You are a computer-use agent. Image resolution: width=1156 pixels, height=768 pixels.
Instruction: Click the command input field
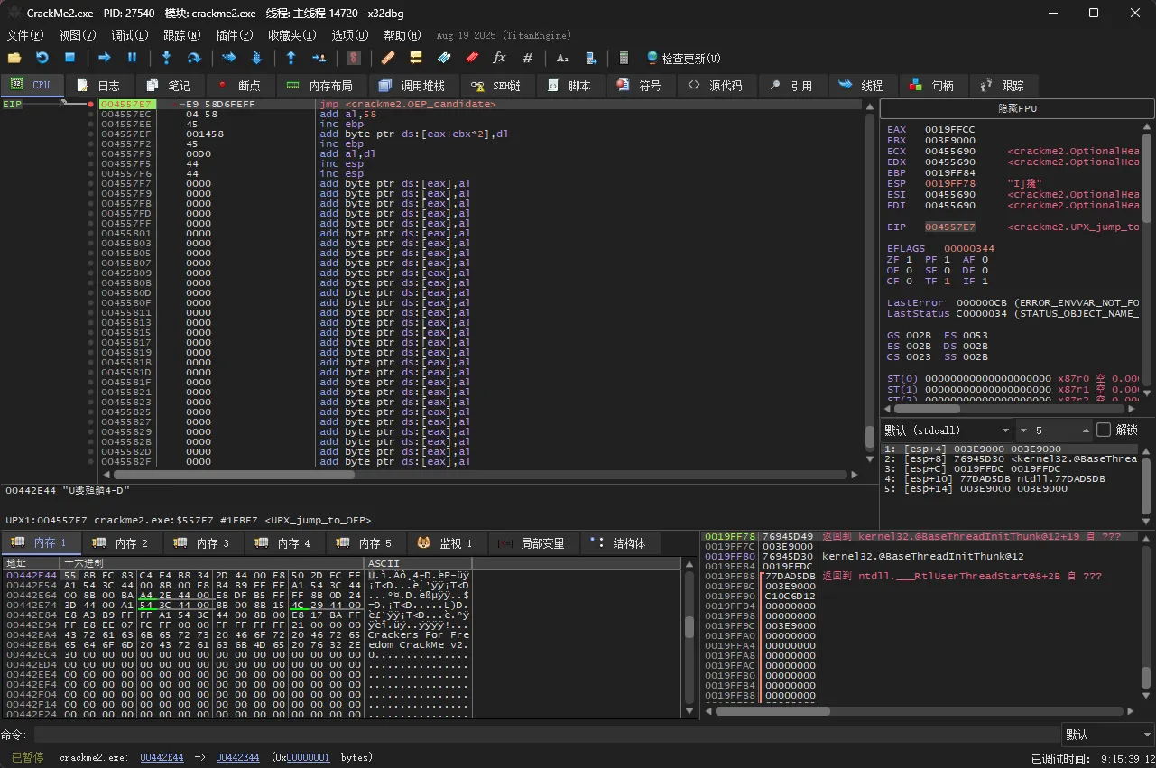(x=547, y=735)
